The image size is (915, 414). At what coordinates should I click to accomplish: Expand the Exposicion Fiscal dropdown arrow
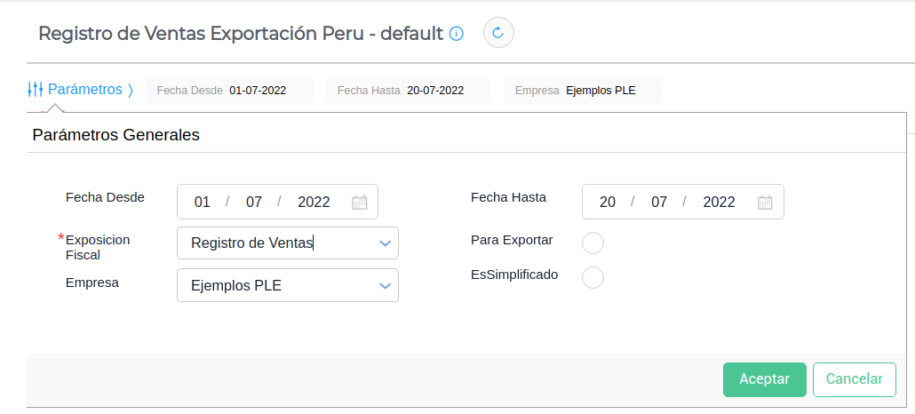[385, 243]
